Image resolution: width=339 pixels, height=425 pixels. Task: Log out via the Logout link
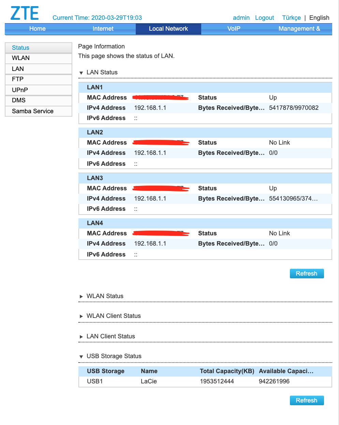pyautogui.click(x=264, y=18)
